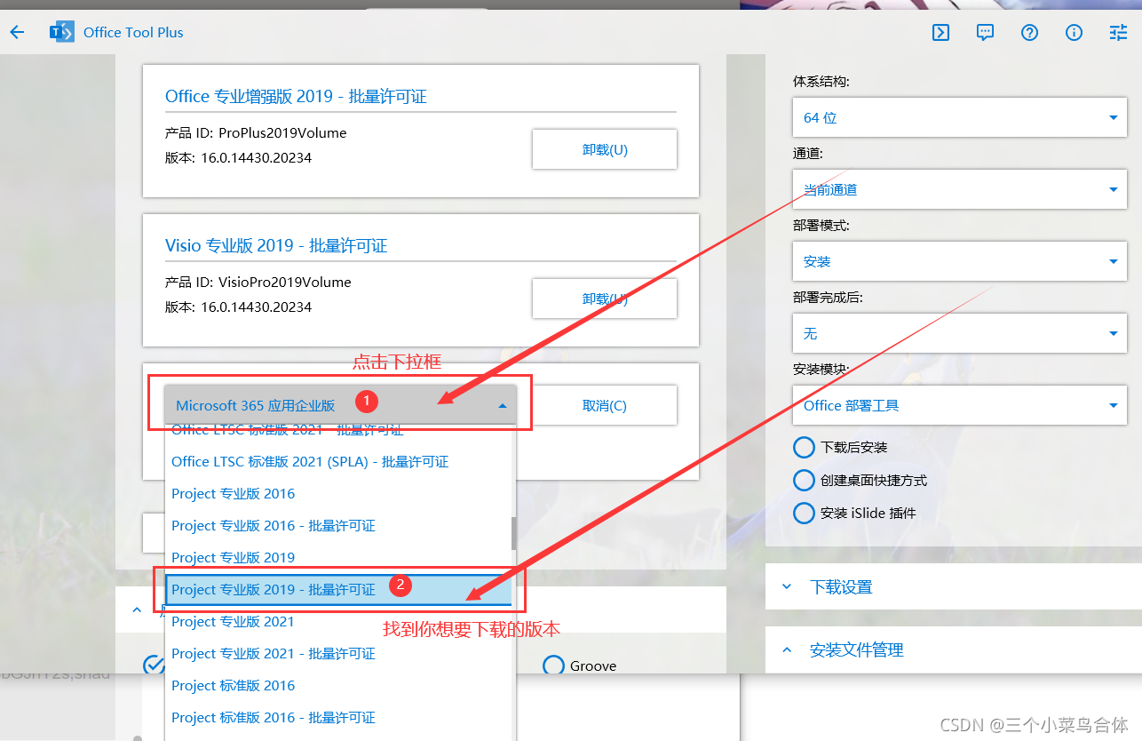Image resolution: width=1142 pixels, height=741 pixels.
Task: Click the back arrow at top left
Action: (x=18, y=31)
